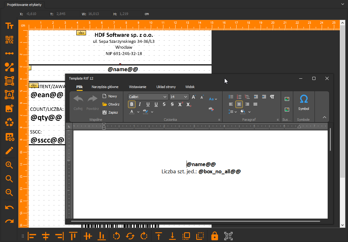Select the recycling symbol tool
Viewport: 348px width, 242px height.
tap(9, 122)
